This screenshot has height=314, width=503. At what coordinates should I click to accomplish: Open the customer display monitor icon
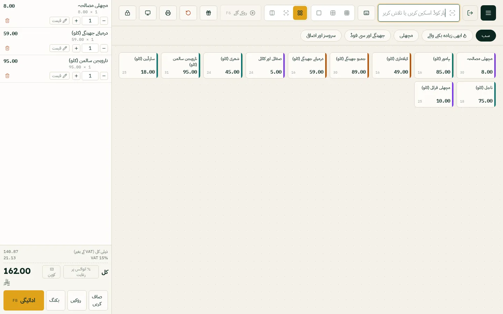coord(148,13)
